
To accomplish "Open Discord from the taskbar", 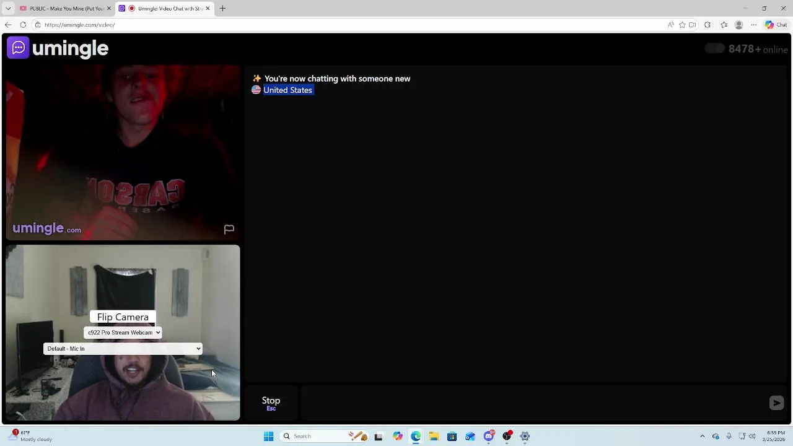I will (489, 436).
